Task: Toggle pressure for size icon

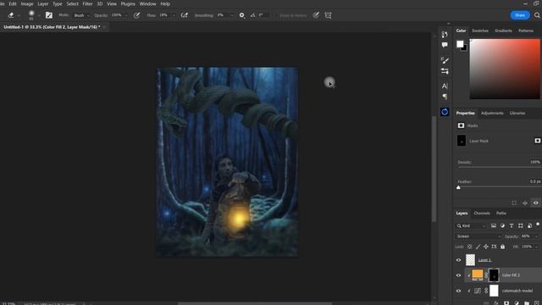Action: (x=316, y=15)
